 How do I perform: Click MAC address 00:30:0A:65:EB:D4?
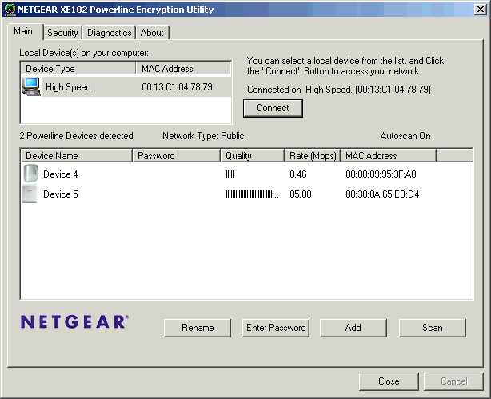tap(382, 194)
